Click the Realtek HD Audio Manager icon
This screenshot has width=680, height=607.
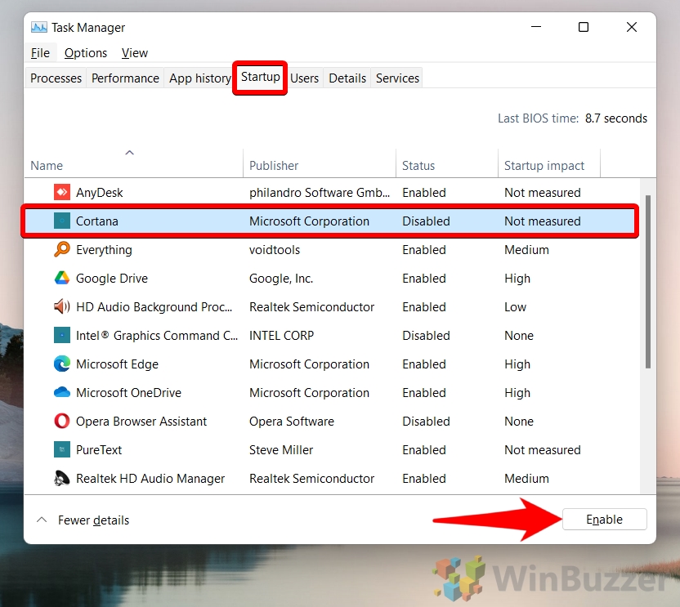click(62, 479)
